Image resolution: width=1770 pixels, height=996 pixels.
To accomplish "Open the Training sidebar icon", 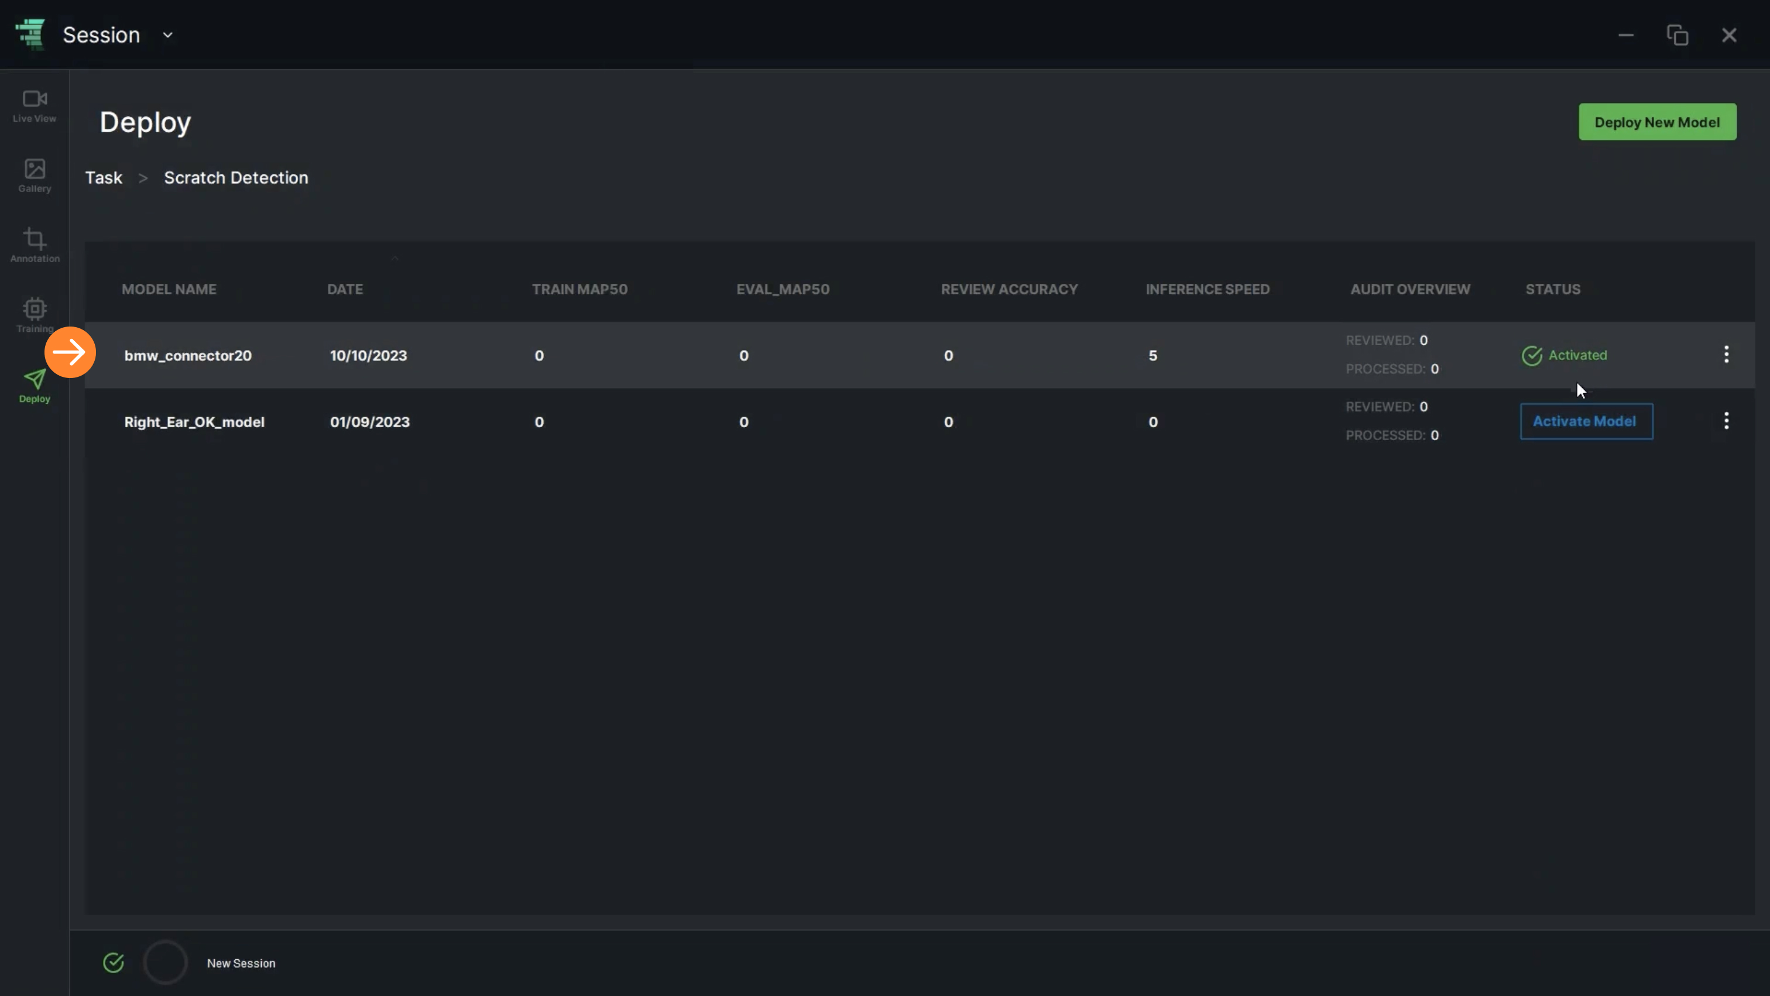I will point(35,316).
